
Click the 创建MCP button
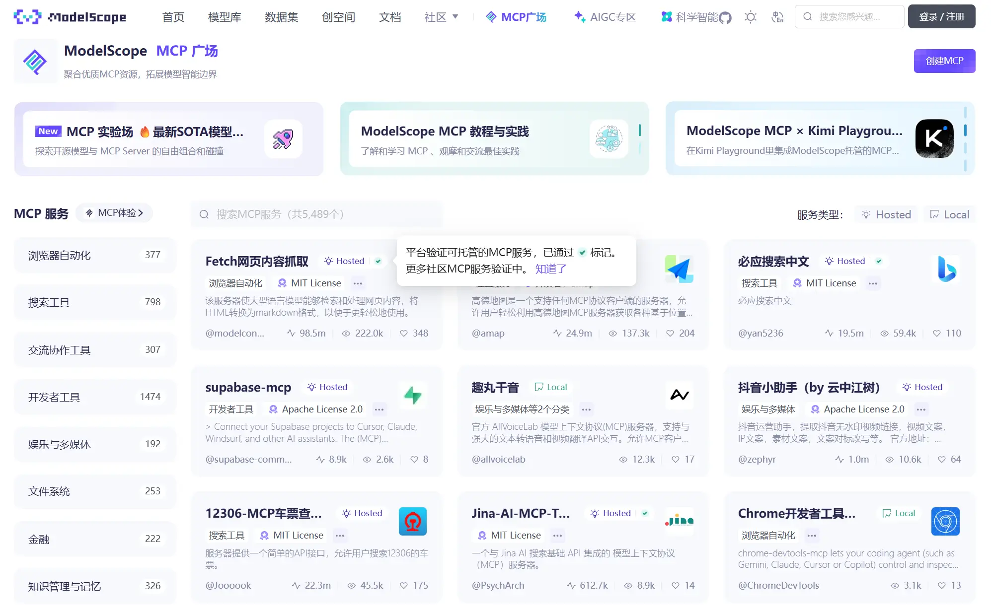[944, 61]
